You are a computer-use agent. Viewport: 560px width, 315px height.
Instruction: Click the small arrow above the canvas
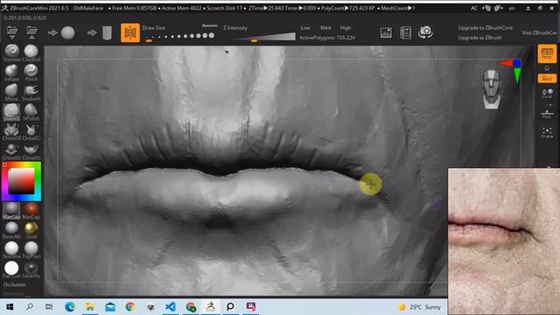[x=227, y=52]
